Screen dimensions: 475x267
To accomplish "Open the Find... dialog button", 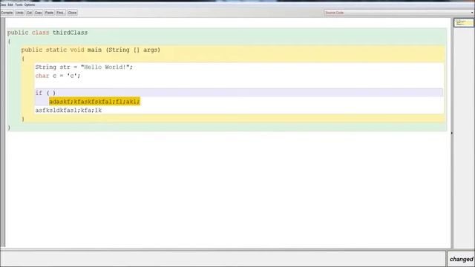I will [60, 13].
